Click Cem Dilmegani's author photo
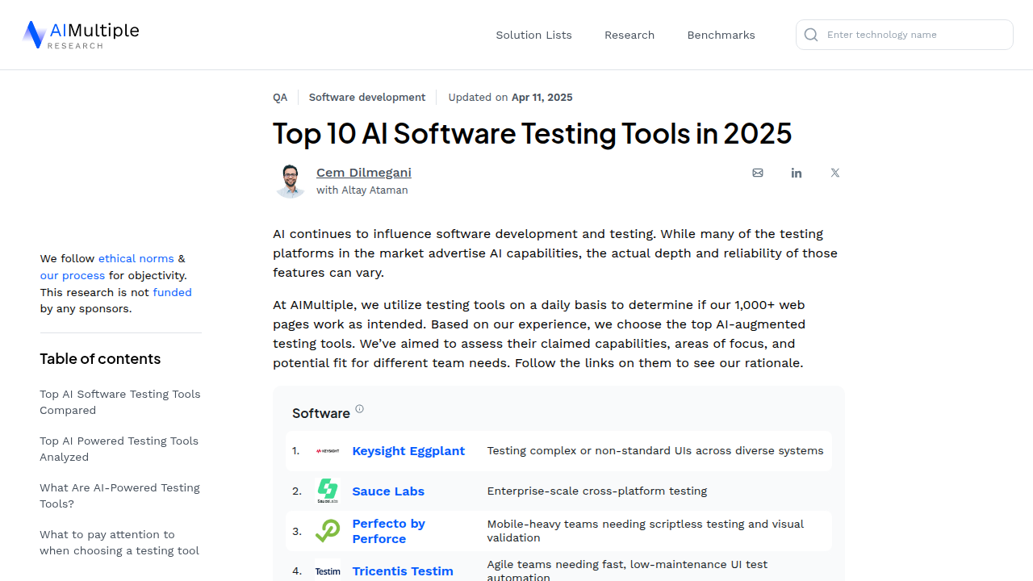Image resolution: width=1033 pixels, height=581 pixels. [x=291, y=181]
